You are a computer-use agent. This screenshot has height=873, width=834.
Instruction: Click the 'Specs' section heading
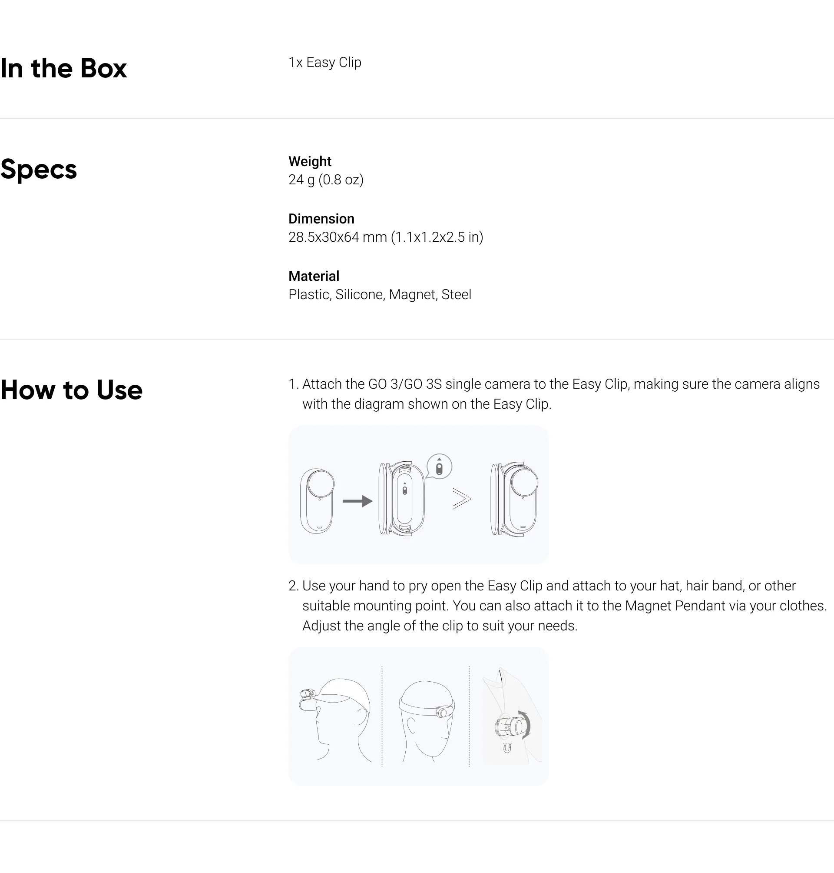(x=39, y=170)
